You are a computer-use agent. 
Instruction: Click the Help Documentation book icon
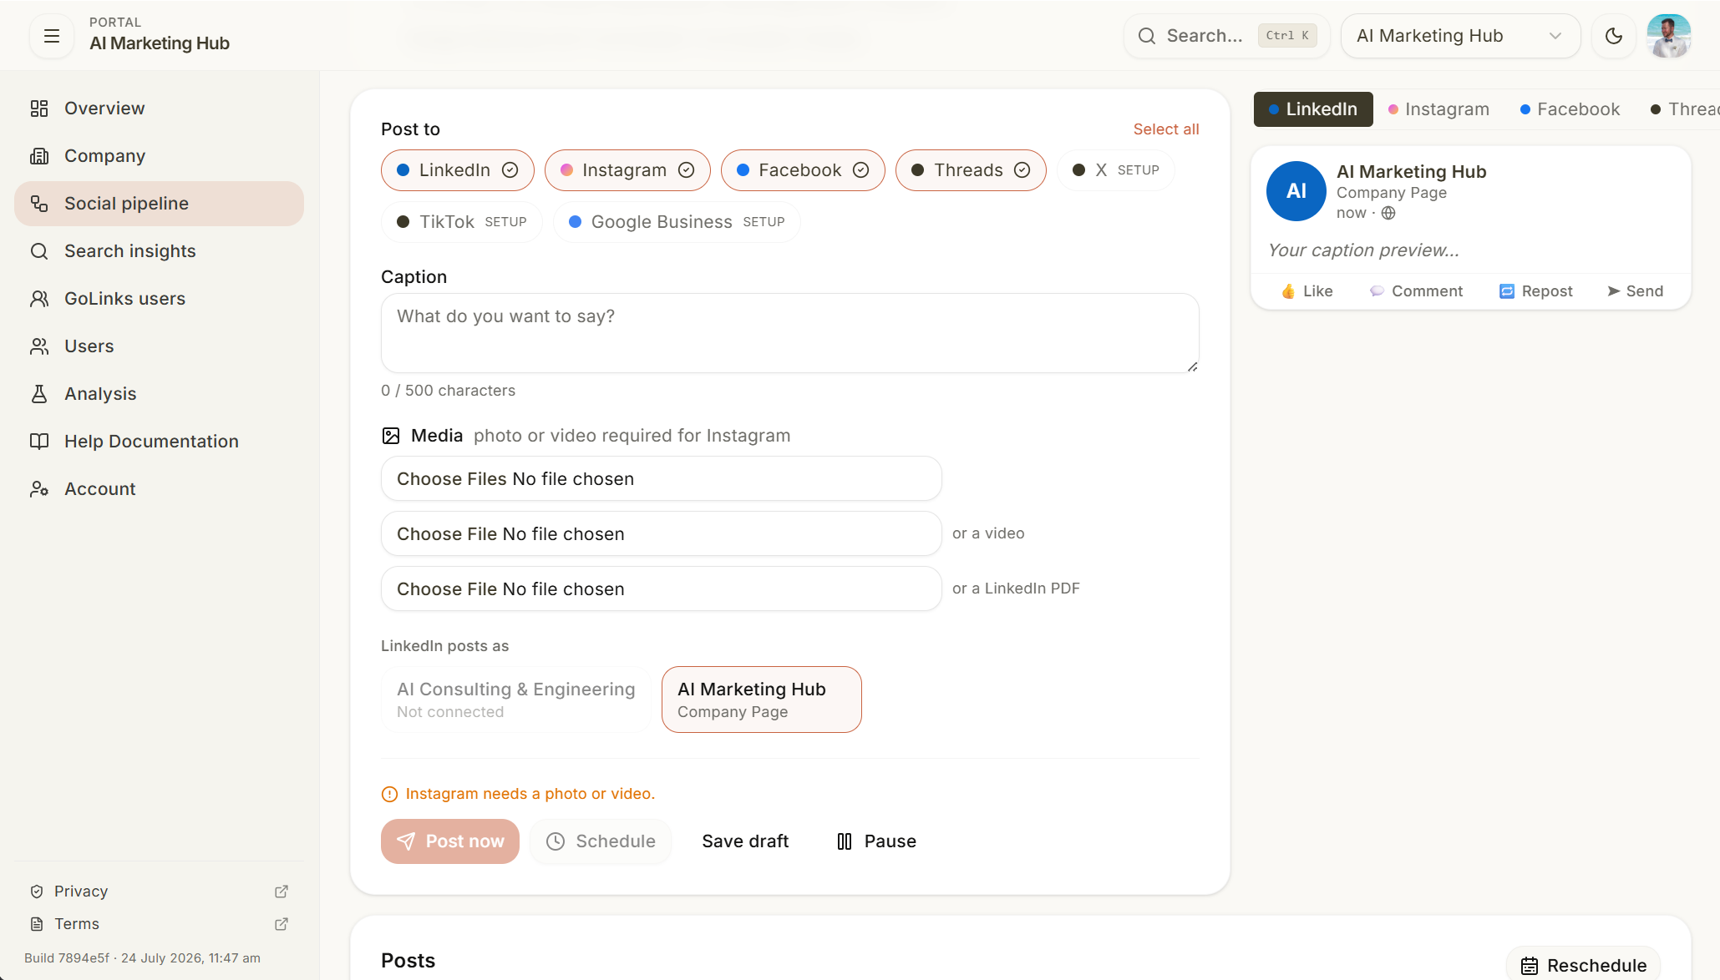click(39, 442)
